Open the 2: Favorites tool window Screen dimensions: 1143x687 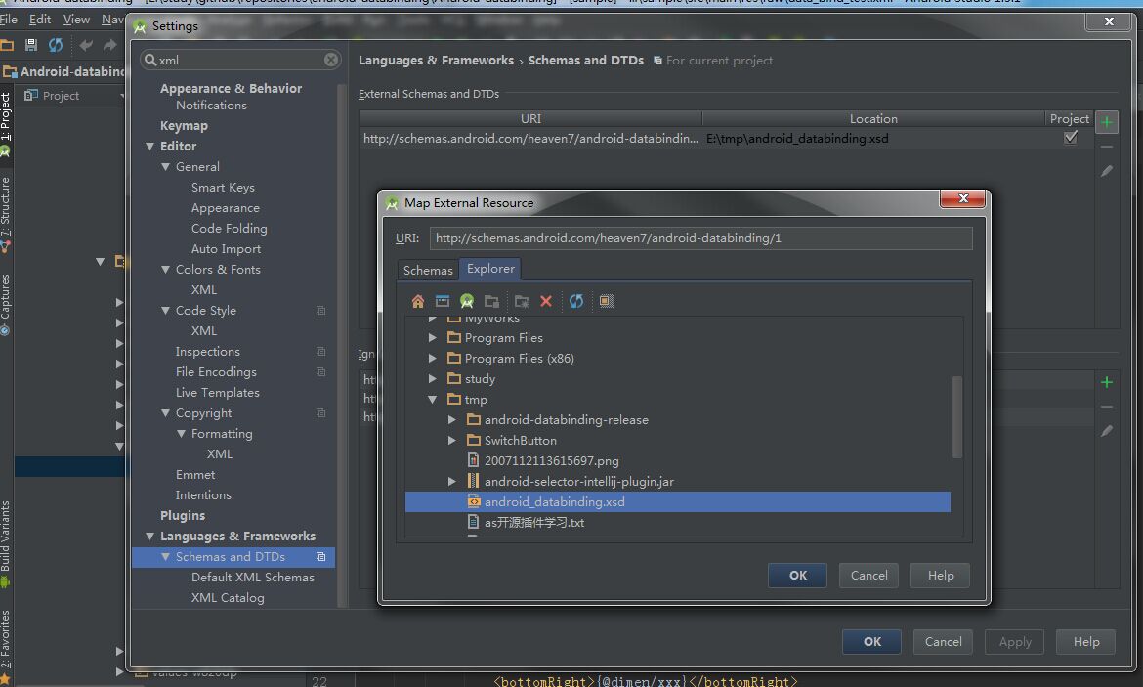pyautogui.click(x=6, y=646)
